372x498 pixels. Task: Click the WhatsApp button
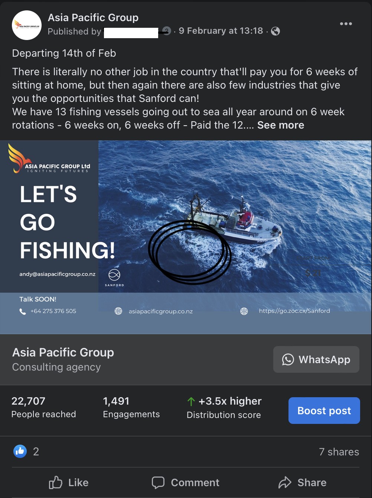pyautogui.click(x=316, y=359)
